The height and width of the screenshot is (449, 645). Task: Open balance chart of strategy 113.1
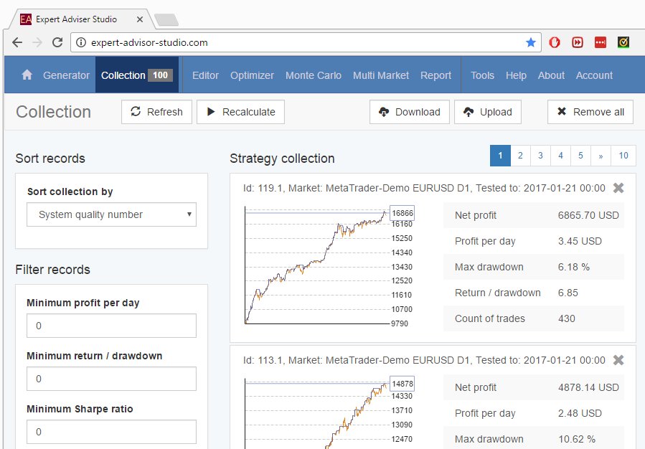coord(329,413)
